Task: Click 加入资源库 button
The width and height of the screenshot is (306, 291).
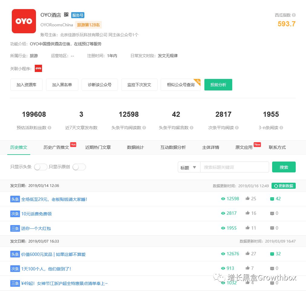Action: pos(26,85)
